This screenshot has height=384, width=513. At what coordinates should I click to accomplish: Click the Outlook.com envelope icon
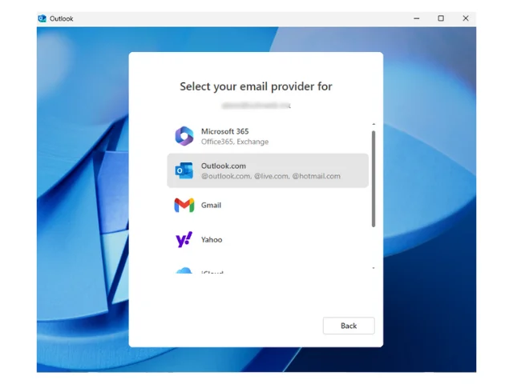(184, 170)
